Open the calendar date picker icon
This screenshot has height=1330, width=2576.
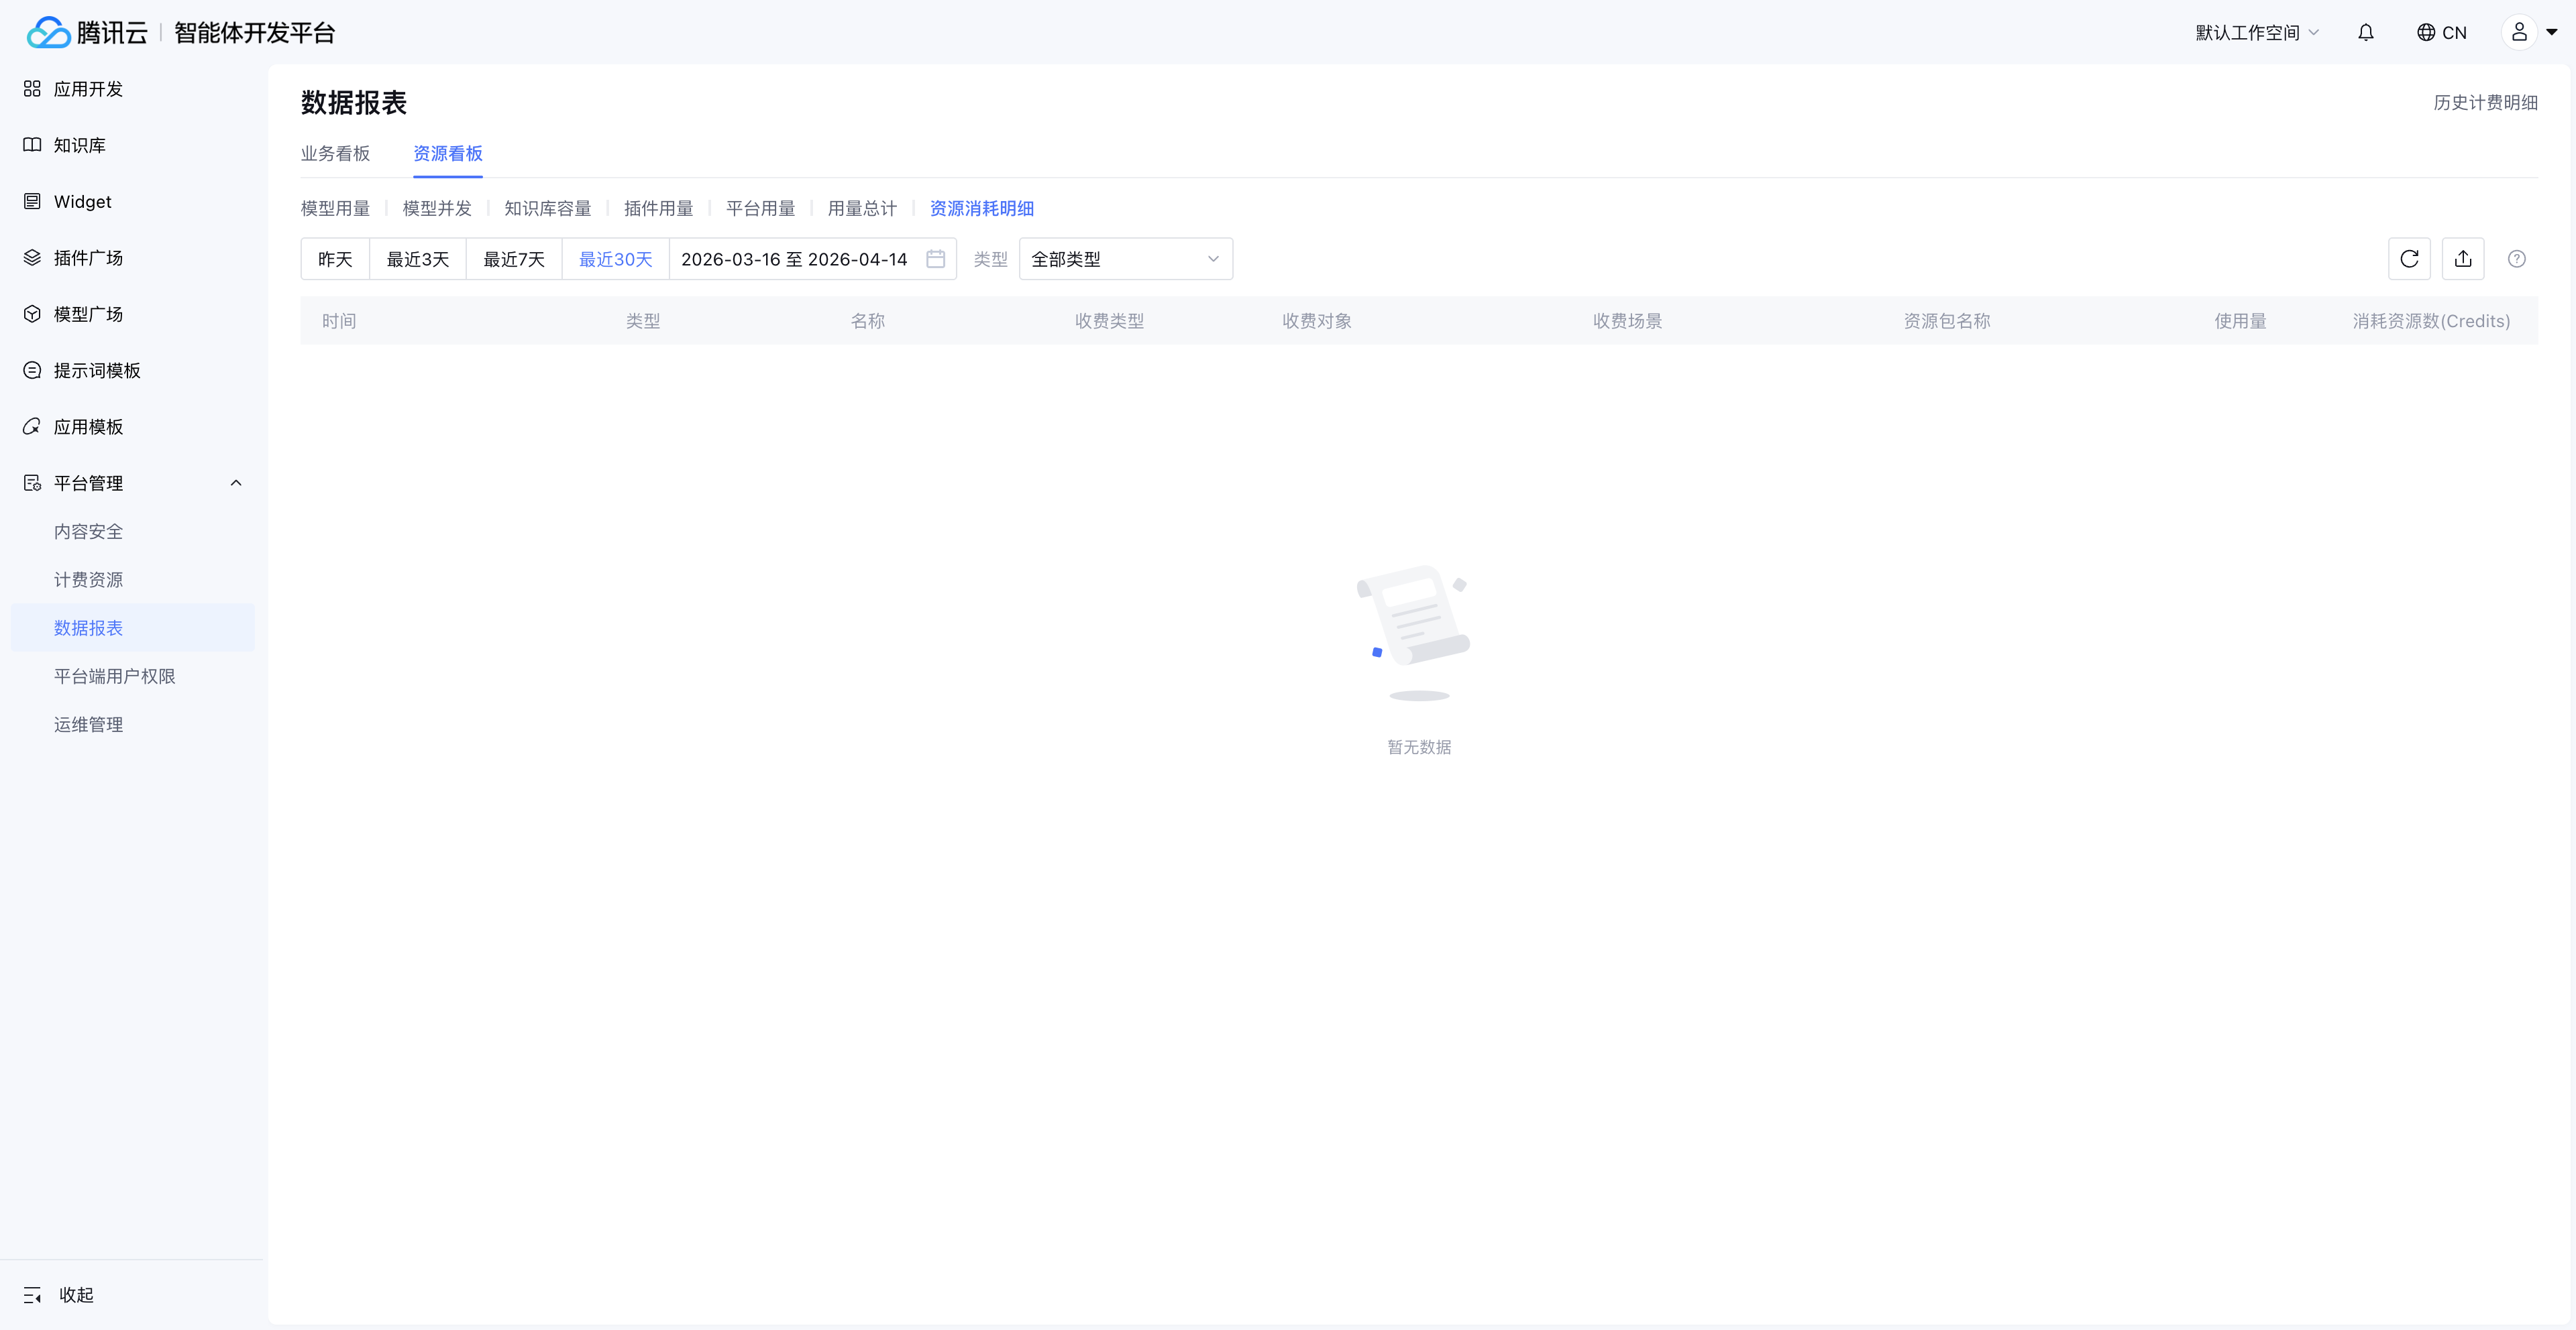(x=936, y=259)
